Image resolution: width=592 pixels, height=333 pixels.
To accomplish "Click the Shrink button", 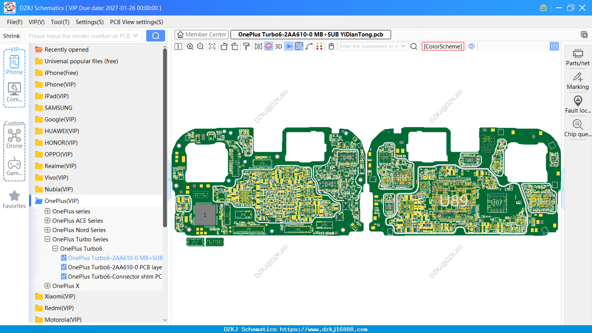I will pyautogui.click(x=11, y=36).
